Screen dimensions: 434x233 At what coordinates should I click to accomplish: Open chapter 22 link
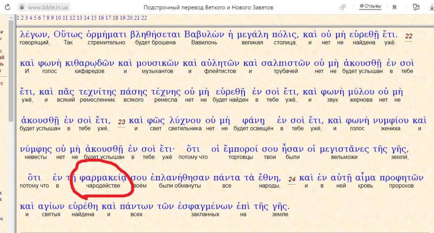[144, 18]
